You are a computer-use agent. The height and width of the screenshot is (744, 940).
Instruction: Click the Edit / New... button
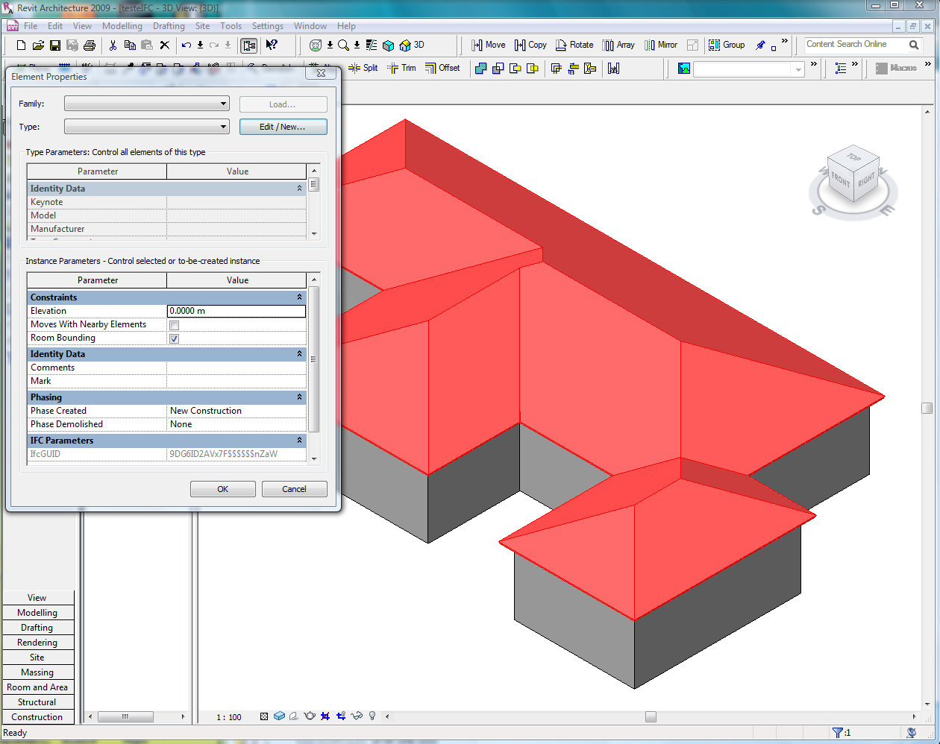283,127
